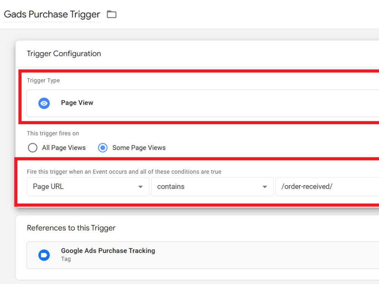Click the Trigger Configuration heading
The width and height of the screenshot is (379, 284).
(64, 54)
